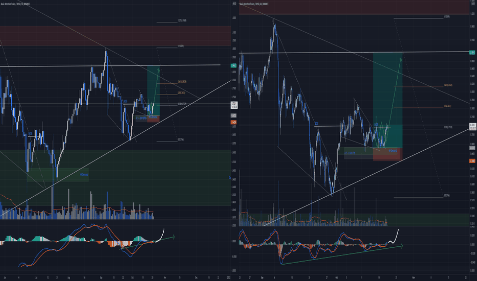The width and height of the screenshot is (477, 281).
Task: Select the current price label on 4h price axis
Action: point(473,126)
